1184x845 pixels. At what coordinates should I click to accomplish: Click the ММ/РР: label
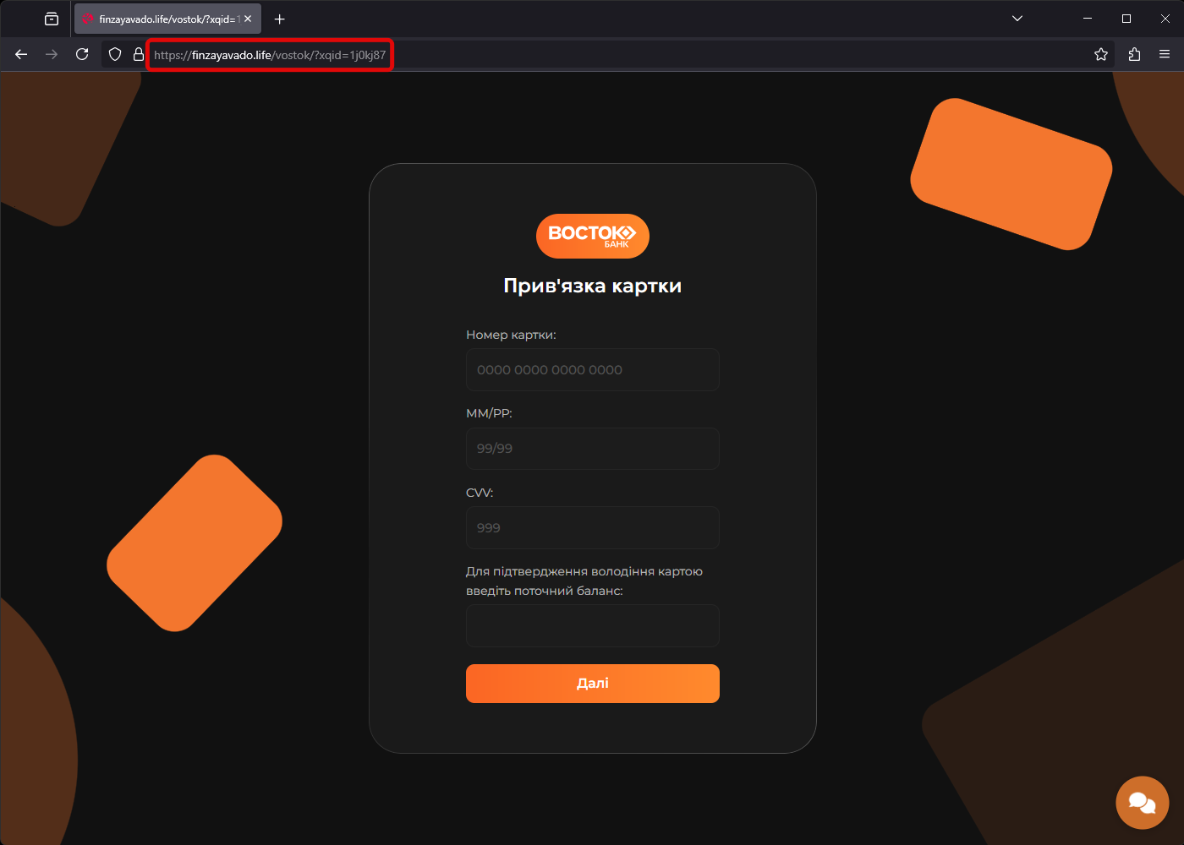click(x=489, y=413)
